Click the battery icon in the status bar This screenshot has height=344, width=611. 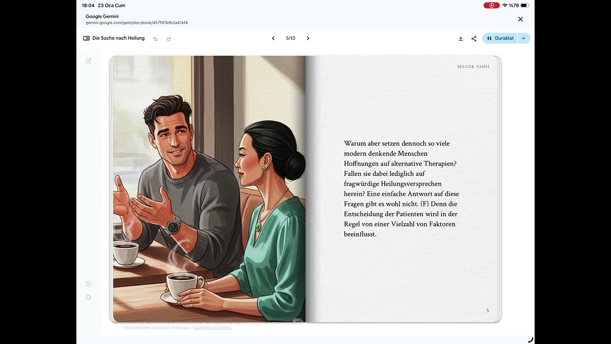pos(525,5)
